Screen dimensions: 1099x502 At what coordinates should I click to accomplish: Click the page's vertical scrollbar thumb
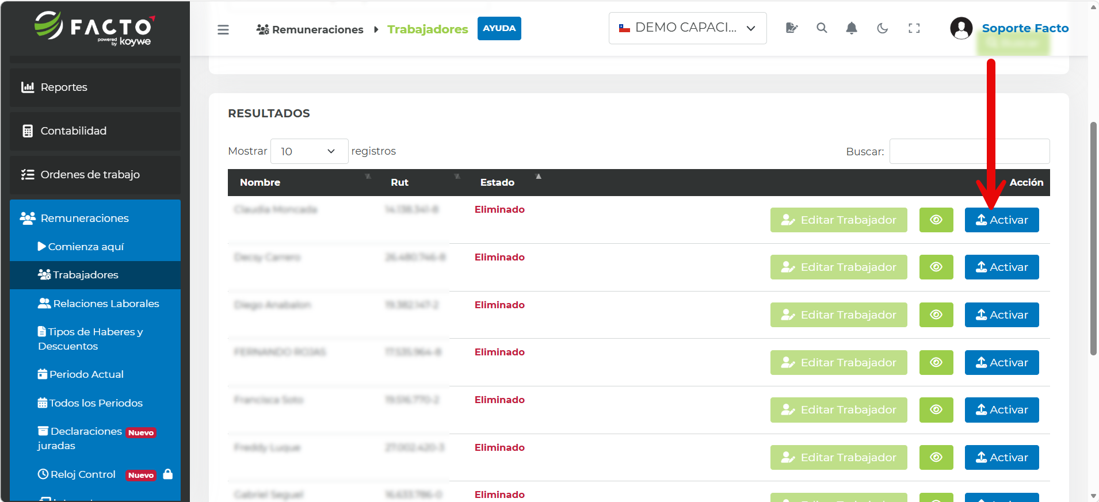pos(1093,239)
